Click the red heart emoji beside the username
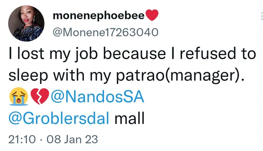The width and height of the screenshot is (263, 151). tap(152, 16)
